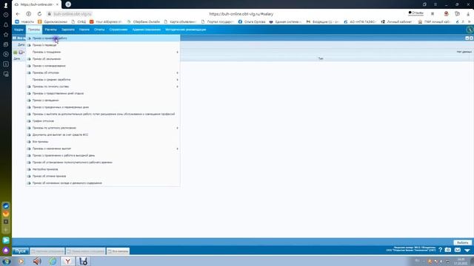This screenshot has width=474, height=266.
Task: Reload the page with refresh icon
Action: click(x=39, y=14)
